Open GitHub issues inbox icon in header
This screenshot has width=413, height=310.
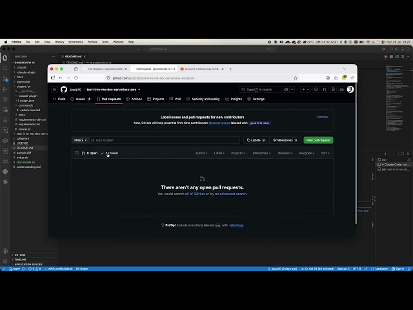coord(316,90)
